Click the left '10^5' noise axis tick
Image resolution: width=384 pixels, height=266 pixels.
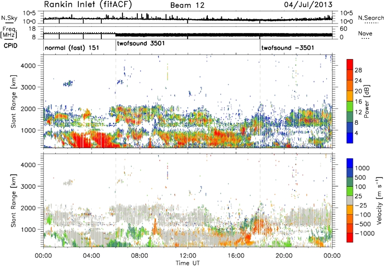pos(29,13)
